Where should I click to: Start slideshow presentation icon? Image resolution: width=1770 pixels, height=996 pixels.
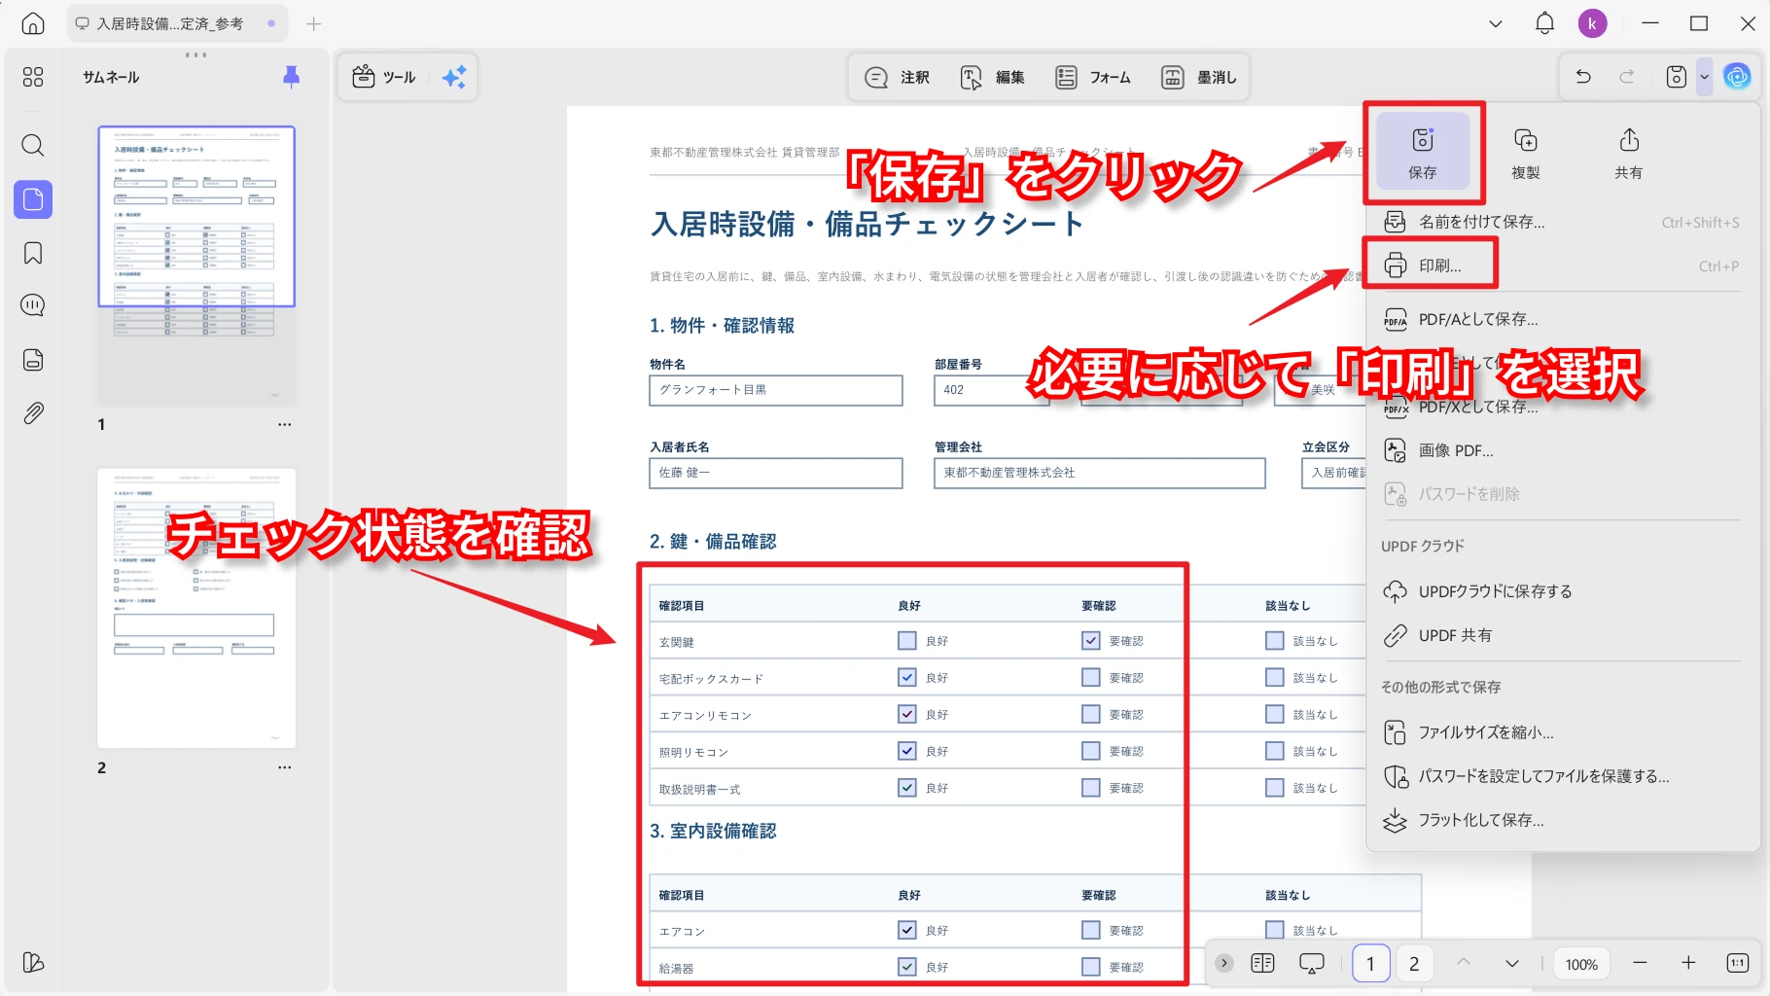click(x=1312, y=963)
